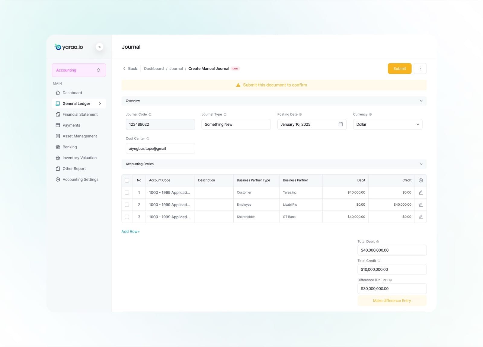Click the Currency info icon

[370, 114]
